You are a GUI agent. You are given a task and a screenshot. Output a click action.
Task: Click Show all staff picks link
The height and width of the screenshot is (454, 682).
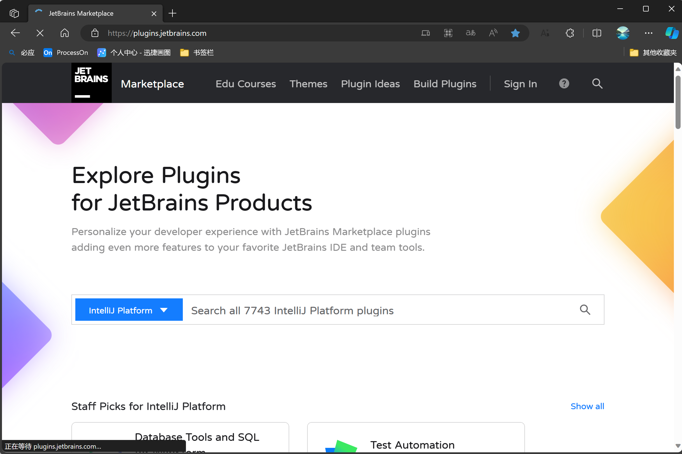pyautogui.click(x=587, y=406)
